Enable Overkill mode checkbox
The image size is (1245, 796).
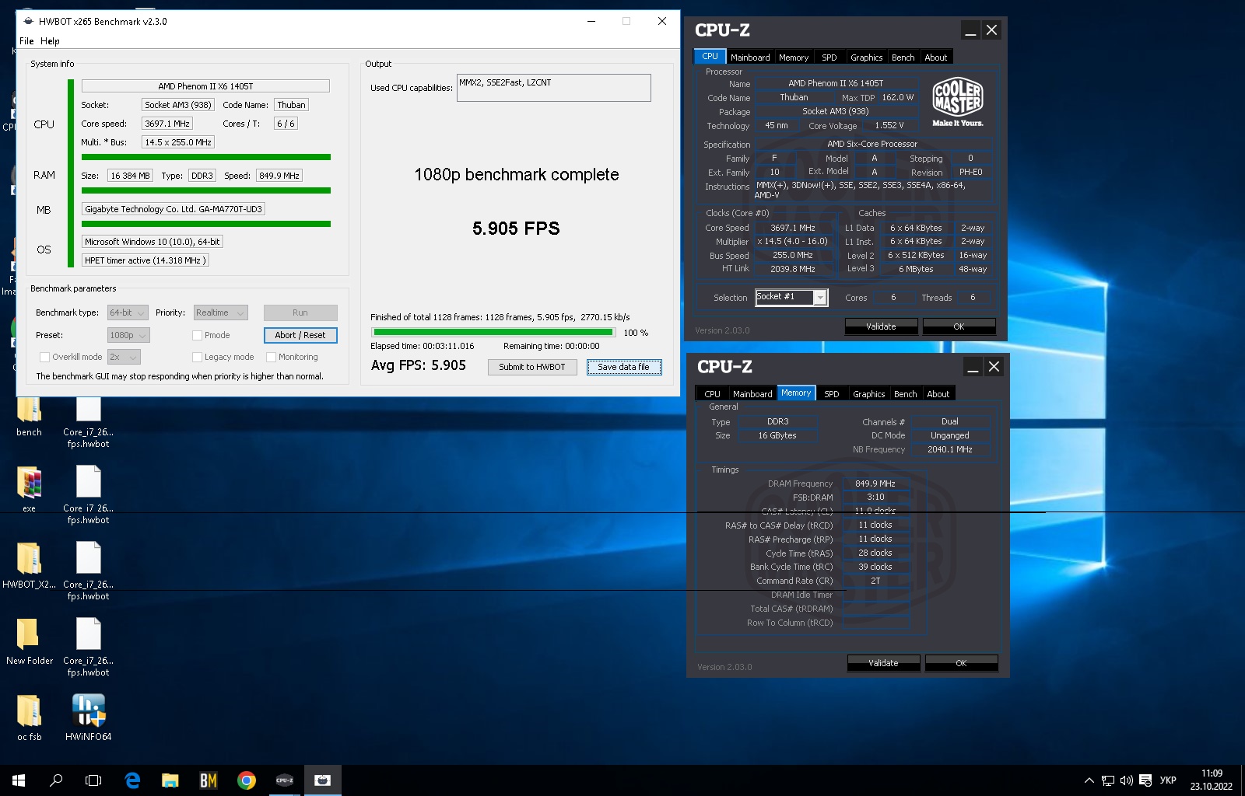pos(44,357)
